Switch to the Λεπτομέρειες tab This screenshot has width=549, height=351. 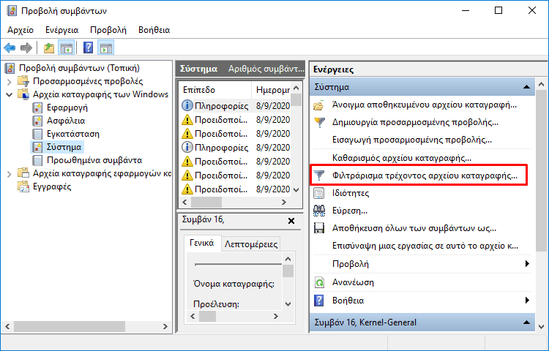coord(251,244)
